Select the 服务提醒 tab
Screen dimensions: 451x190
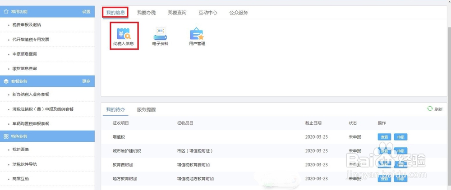(x=146, y=110)
